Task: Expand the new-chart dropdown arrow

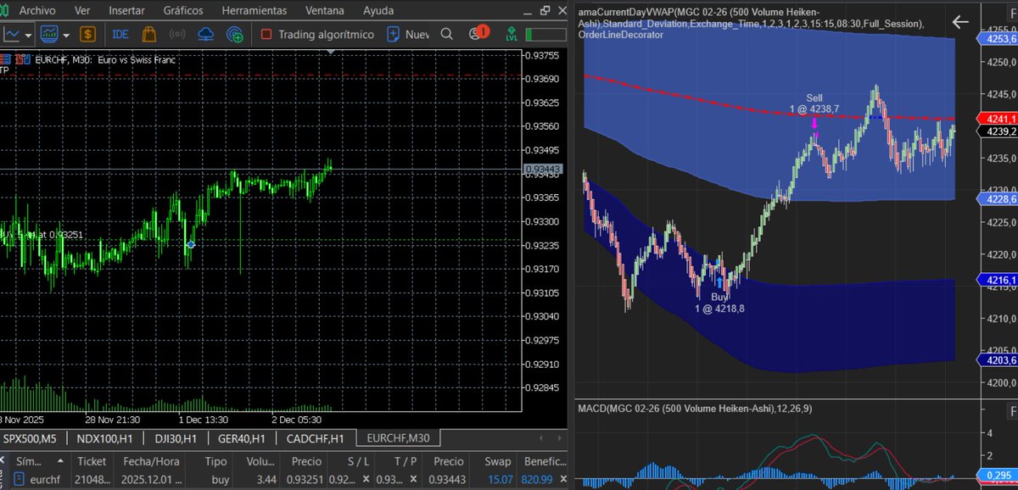Action: point(26,36)
